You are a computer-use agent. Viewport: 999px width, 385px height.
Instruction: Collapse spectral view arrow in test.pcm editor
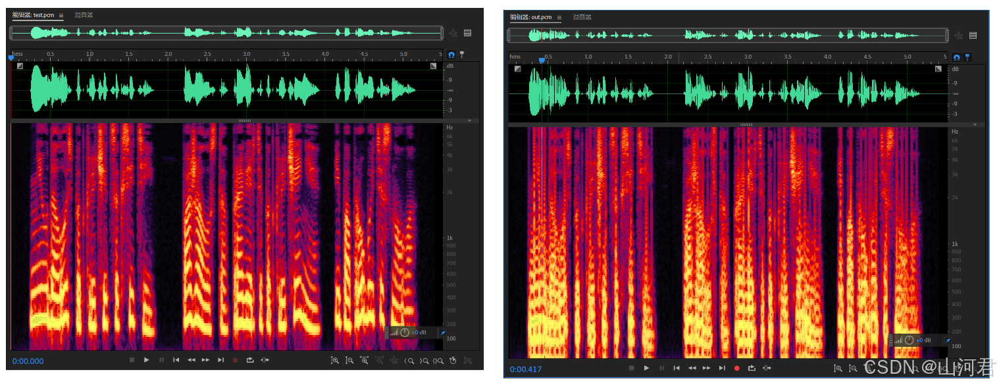[469, 120]
